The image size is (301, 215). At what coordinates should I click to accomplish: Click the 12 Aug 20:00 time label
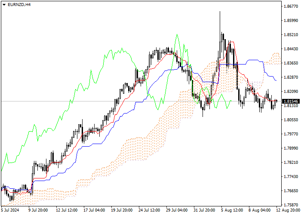(289, 210)
